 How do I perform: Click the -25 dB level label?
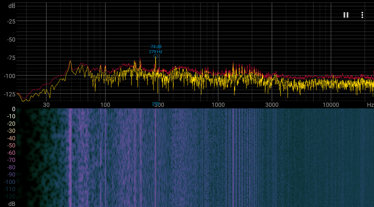[x=11, y=22]
